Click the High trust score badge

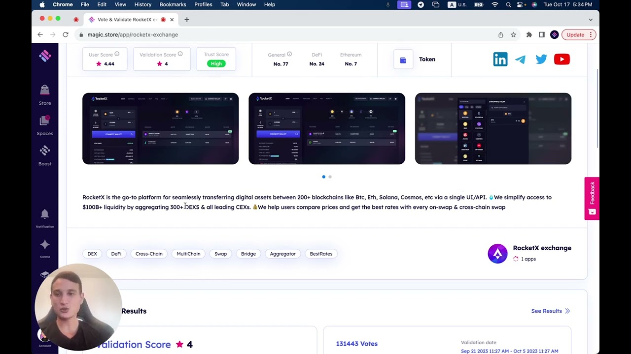click(216, 63)
